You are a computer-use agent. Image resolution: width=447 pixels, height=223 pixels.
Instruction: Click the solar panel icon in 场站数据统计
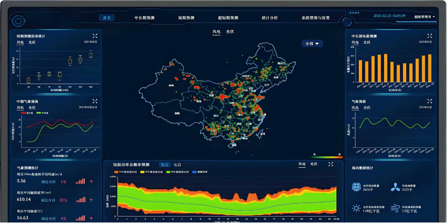356,187
